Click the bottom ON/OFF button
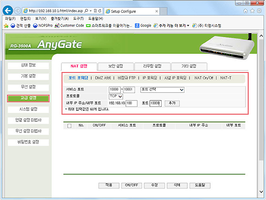The image size is (266, 200). 132,185
